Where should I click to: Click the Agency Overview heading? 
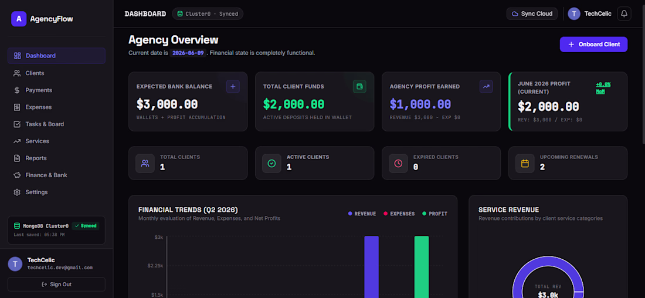[173, 40]
